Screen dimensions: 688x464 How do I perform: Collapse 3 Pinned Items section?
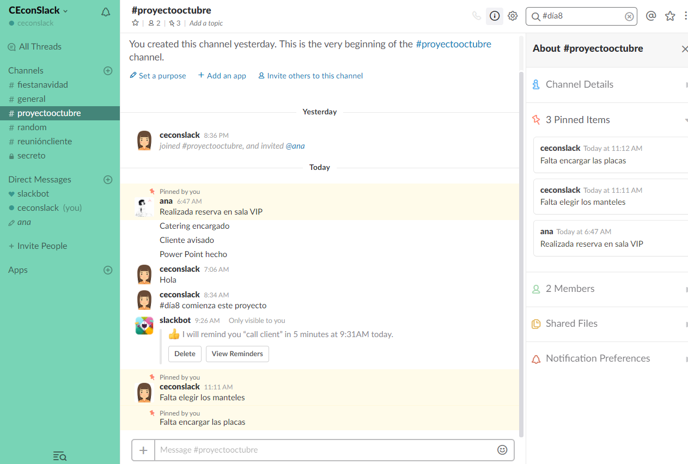click(x=578, y=120)
